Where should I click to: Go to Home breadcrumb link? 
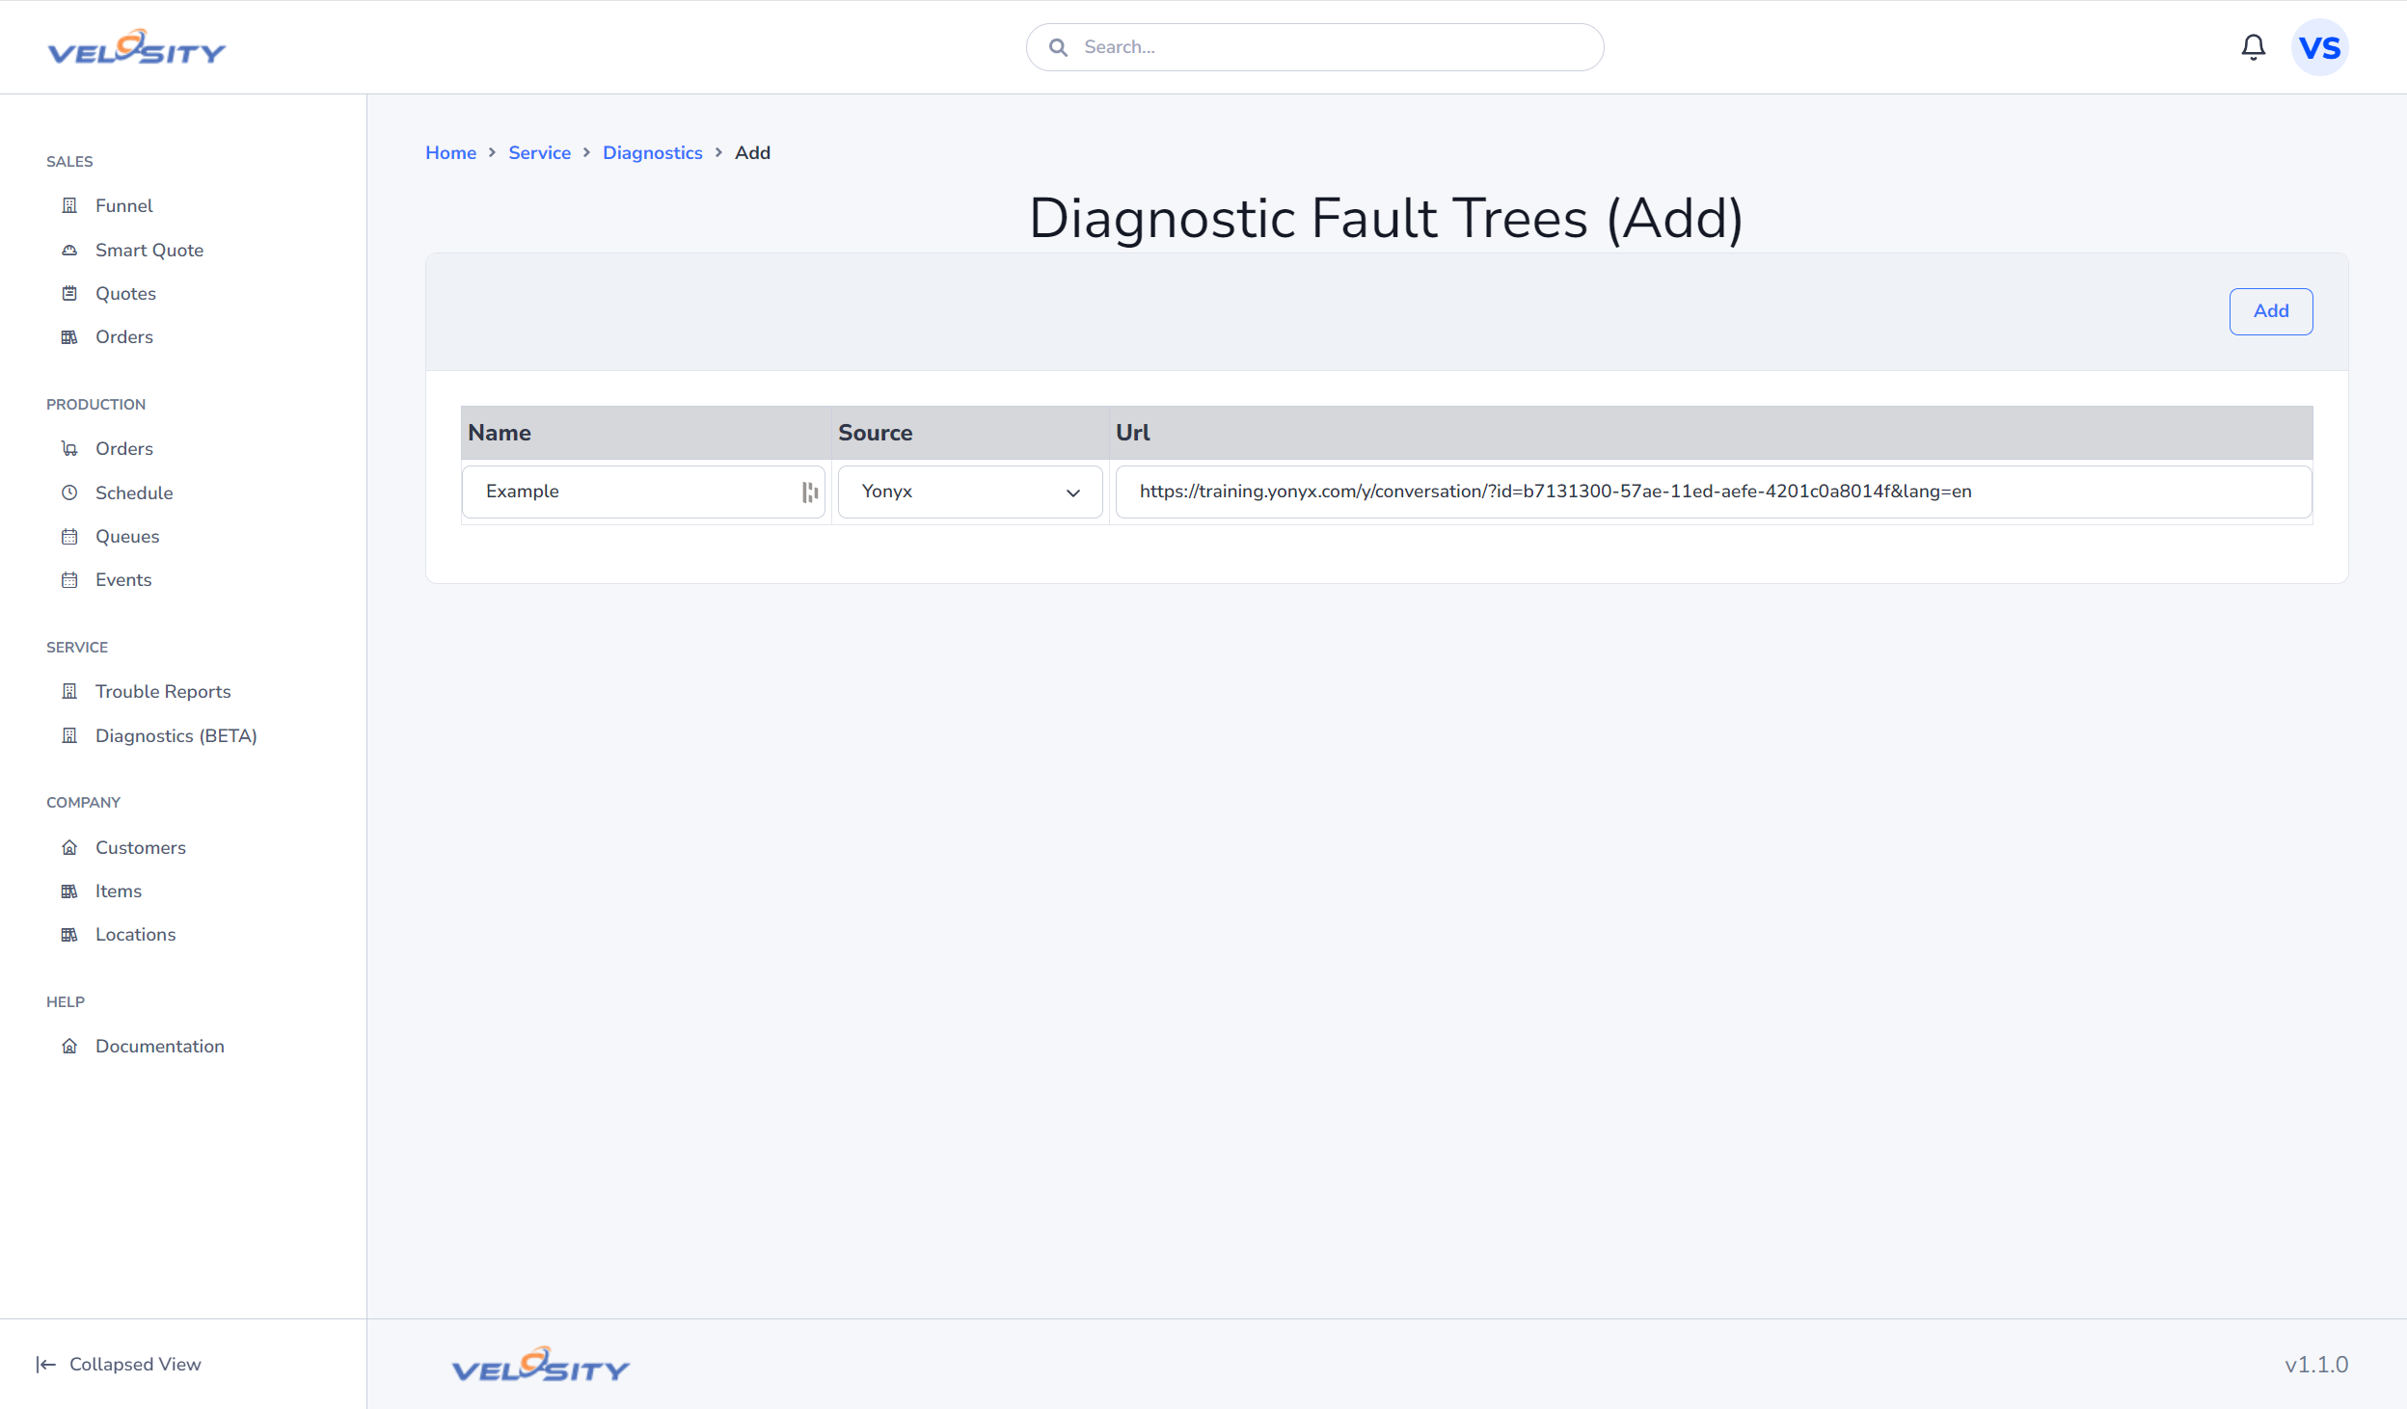pyautogui.click(x=450, y=152)
